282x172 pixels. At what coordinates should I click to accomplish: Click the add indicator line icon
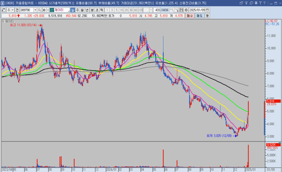[x=177, y=10]
